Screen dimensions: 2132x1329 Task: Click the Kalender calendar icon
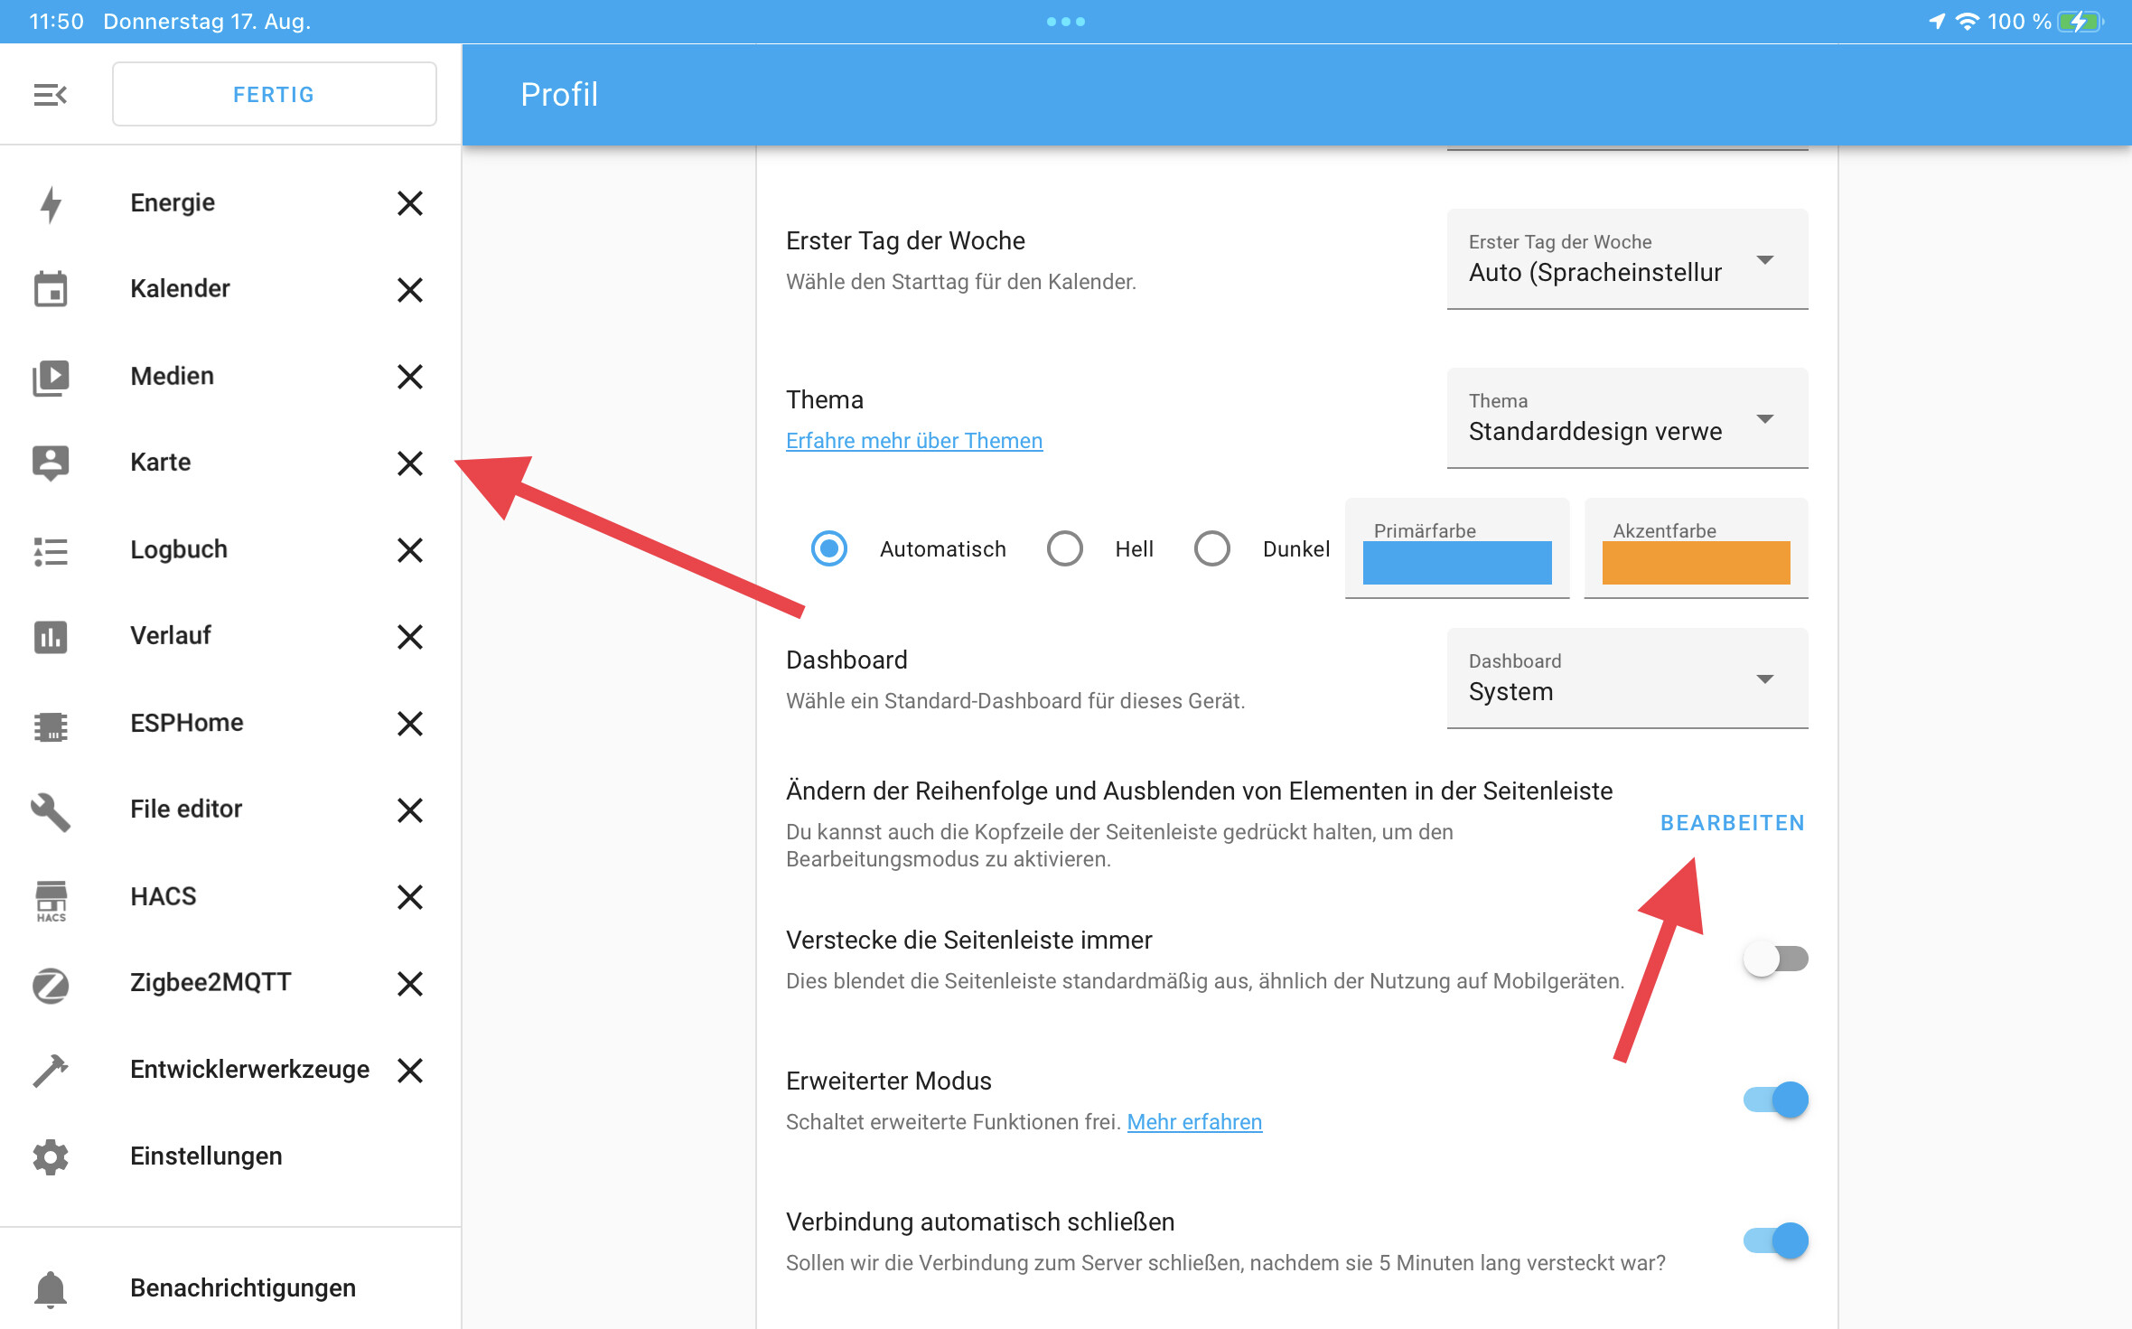pos(51,289)
